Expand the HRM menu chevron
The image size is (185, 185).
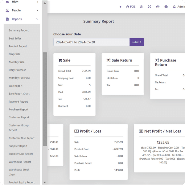click(38, 2)
